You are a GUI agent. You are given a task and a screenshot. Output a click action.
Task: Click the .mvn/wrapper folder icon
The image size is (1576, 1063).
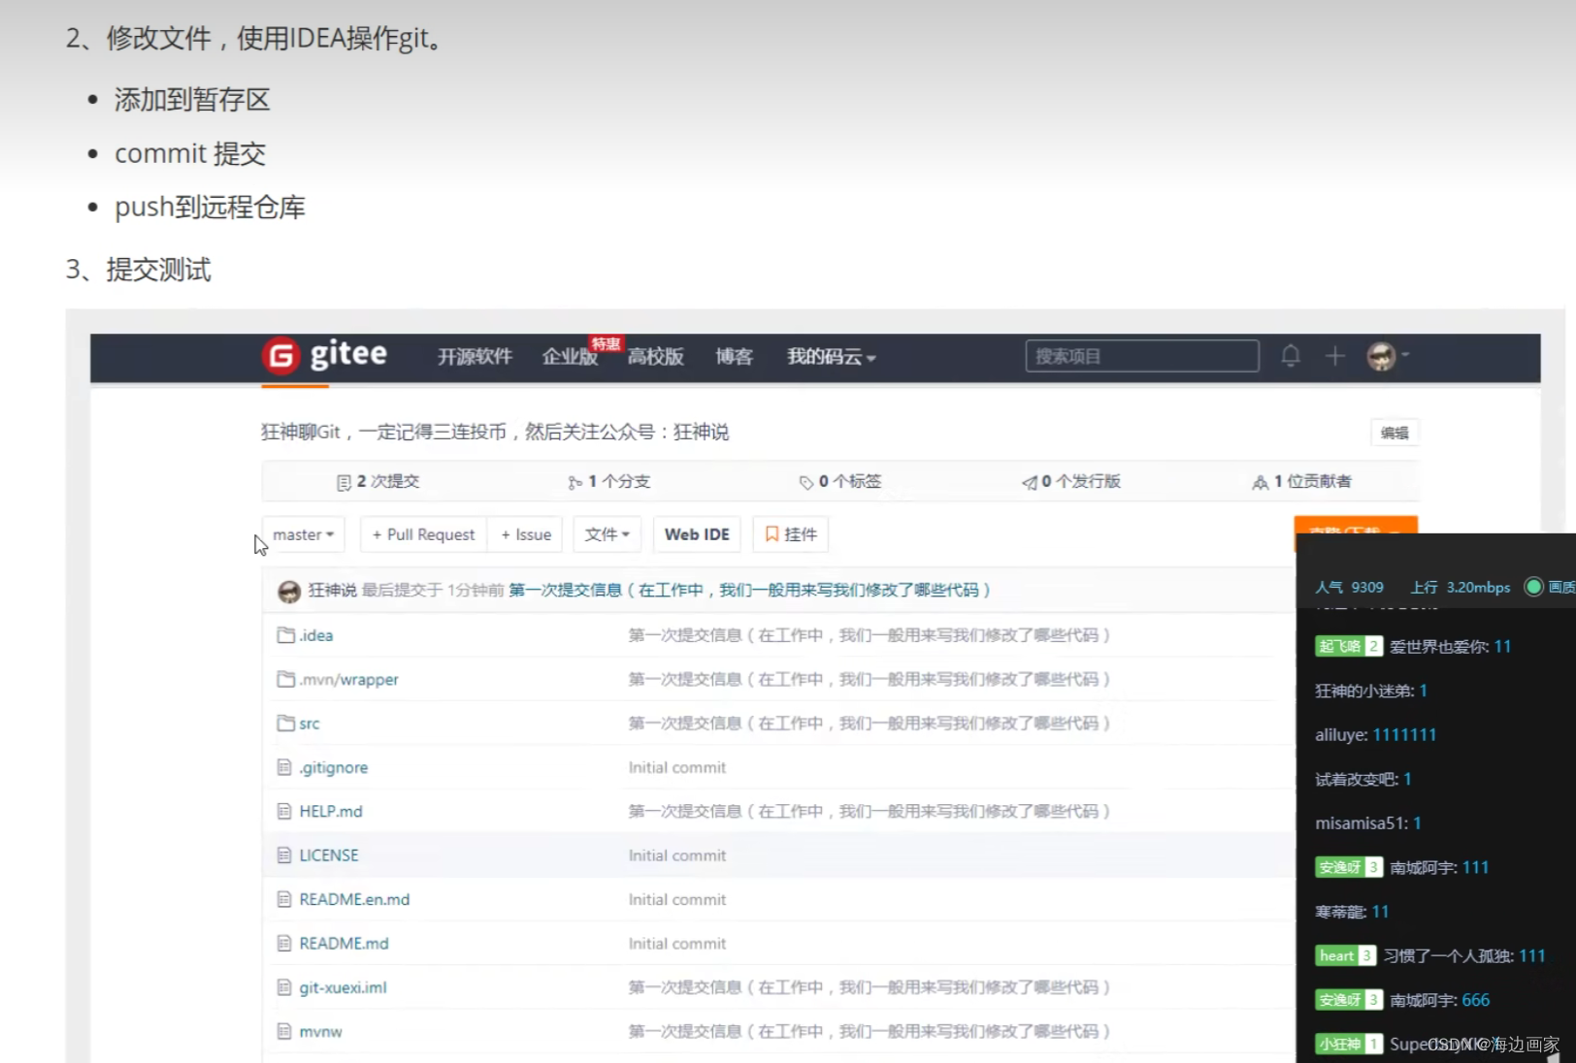point(285,679)
